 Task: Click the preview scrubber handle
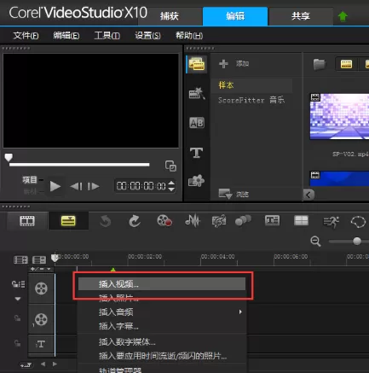(x=9, y=157)
